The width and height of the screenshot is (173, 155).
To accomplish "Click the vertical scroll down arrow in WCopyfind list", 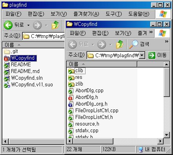I will coord(167,135).
